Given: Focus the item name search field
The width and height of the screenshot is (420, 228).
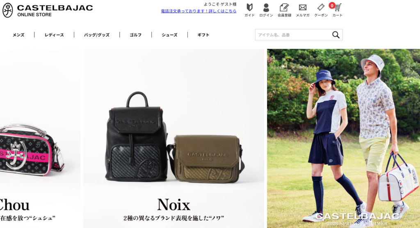Looking at the screenshot, I should click(x=294, y=35).
